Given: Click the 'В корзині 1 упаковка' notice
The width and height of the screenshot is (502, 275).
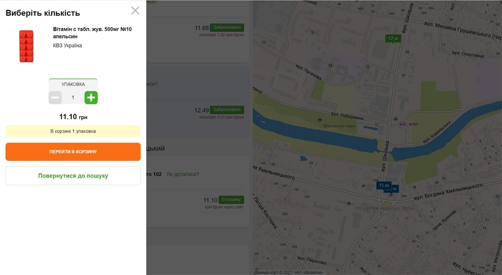Looking at the screenshot, I should [73, 131].
